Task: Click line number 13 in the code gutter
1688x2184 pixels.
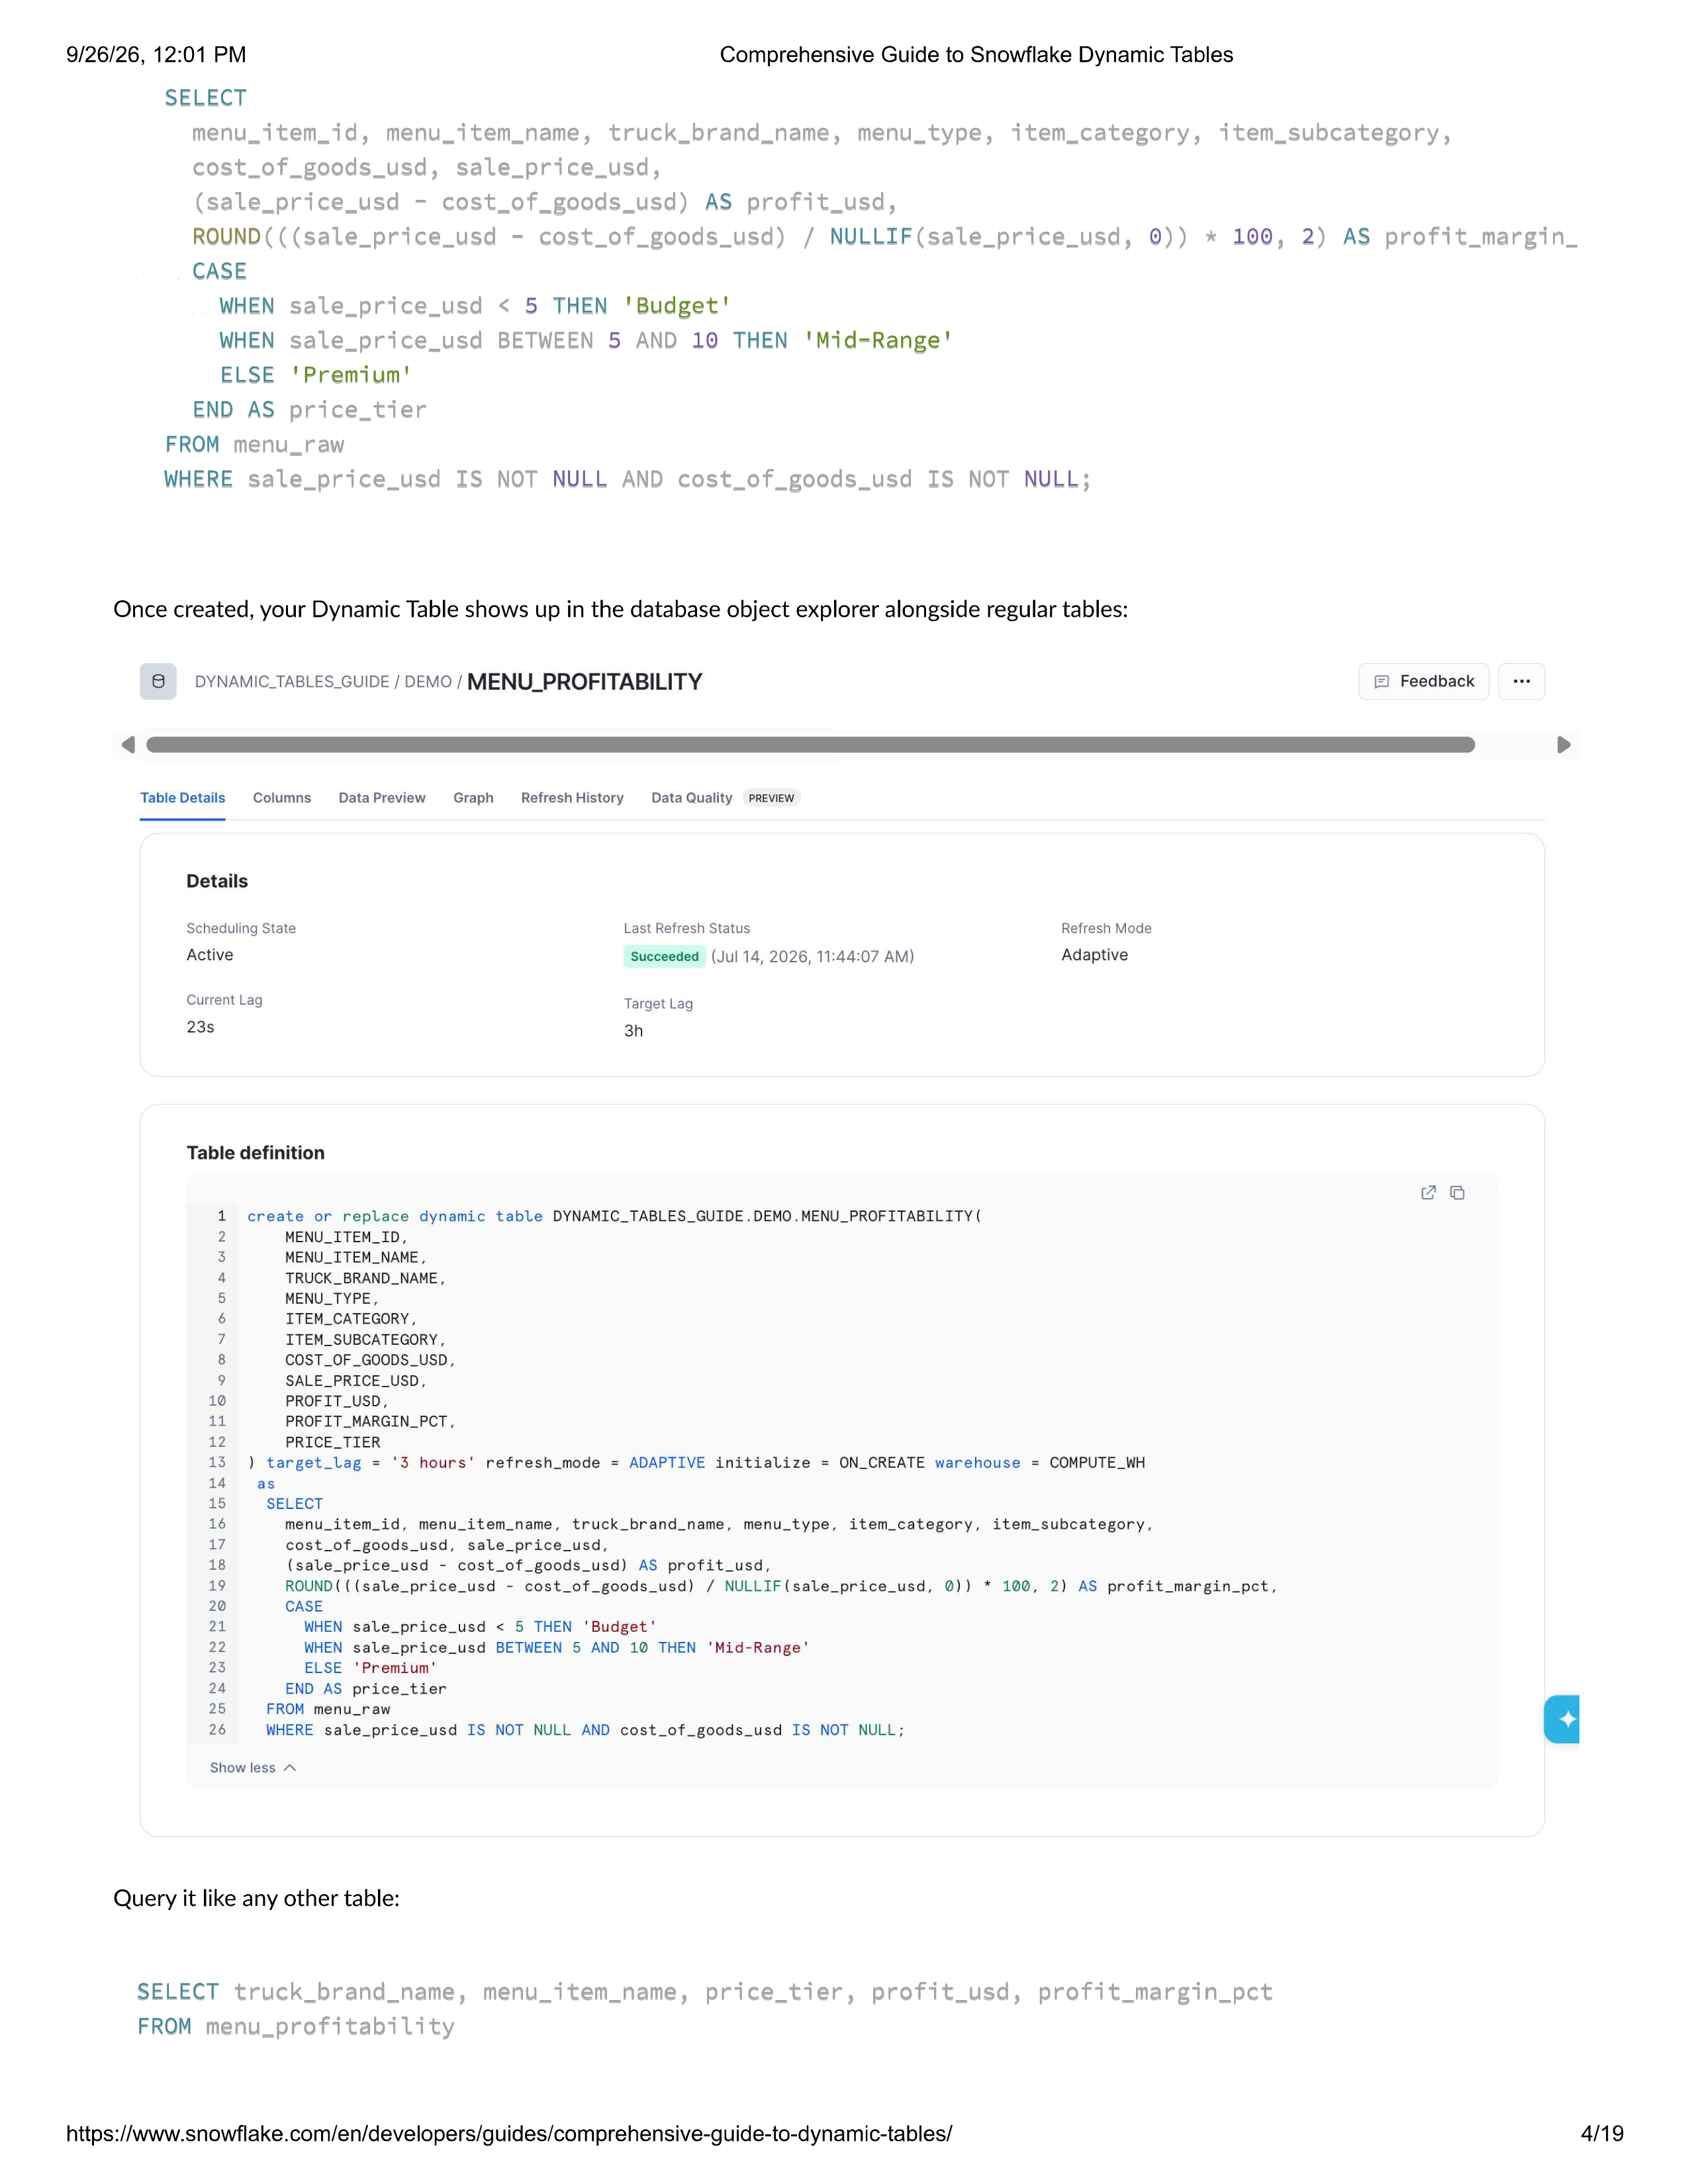Action: coord(217,1462)
